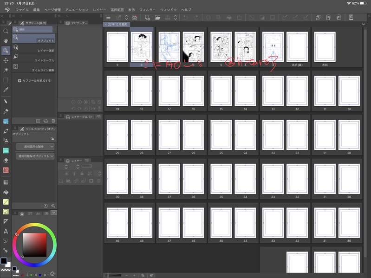Click the delete subtool trash icon

[53, 121]
